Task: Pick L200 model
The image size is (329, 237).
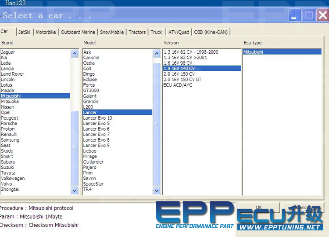Action: (x=118, y=107)
